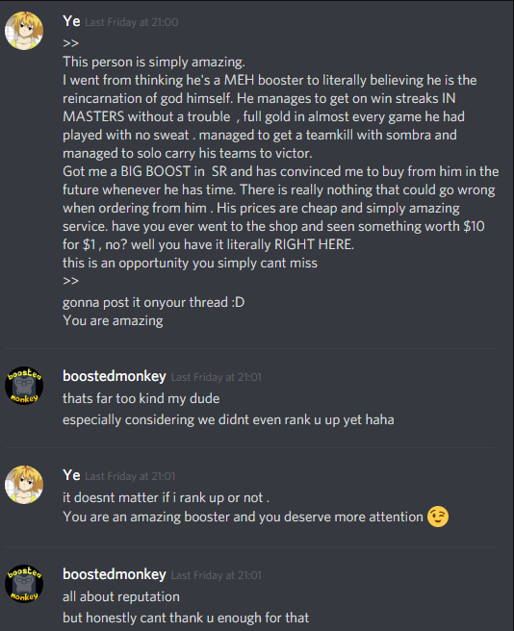Click message 'all about reputation'
514x631 pixels.
121,596
